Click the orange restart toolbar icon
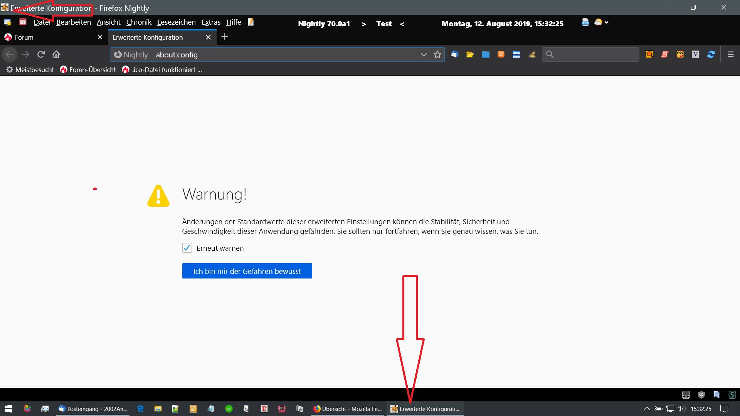 pos(501,54)
